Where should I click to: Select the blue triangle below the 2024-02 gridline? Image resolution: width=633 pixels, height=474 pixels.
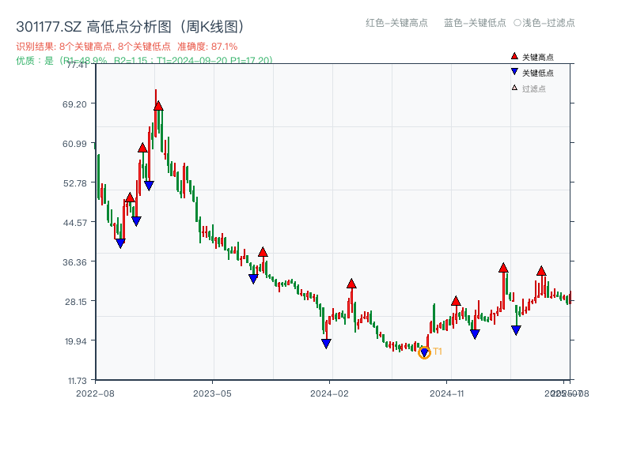pos(325,341)
